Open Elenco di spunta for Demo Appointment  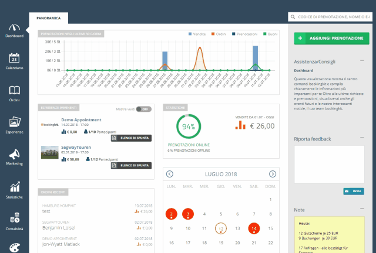pyautogui.click(x=131, y=138)
